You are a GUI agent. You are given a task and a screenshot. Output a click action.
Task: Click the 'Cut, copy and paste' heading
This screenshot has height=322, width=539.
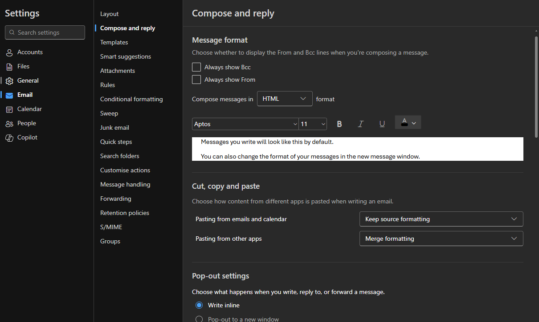(x=226, y=186)
